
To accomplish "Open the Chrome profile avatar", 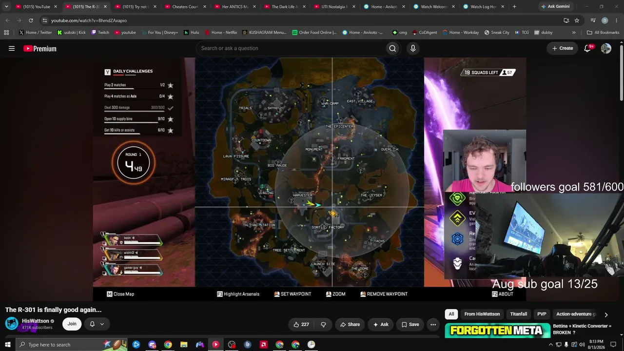I will [x=604, y=20].
